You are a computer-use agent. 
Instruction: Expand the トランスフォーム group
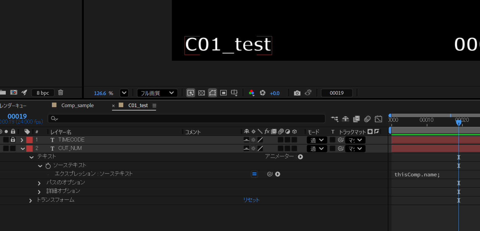pyautogui.click(x=30, y=200)
